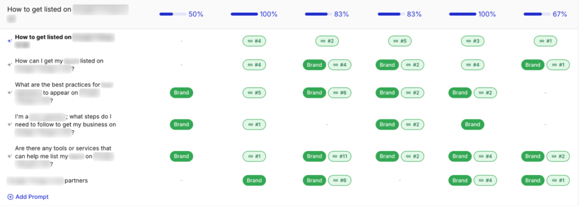Screen dimensions: 579x206
Task: Click sparkle icon beside 'What are the best practices' prompt
Action: tap(10, 93)
